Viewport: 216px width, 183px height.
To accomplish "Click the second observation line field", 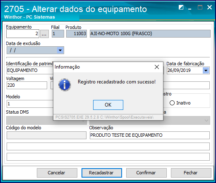I will click(108, 146).
